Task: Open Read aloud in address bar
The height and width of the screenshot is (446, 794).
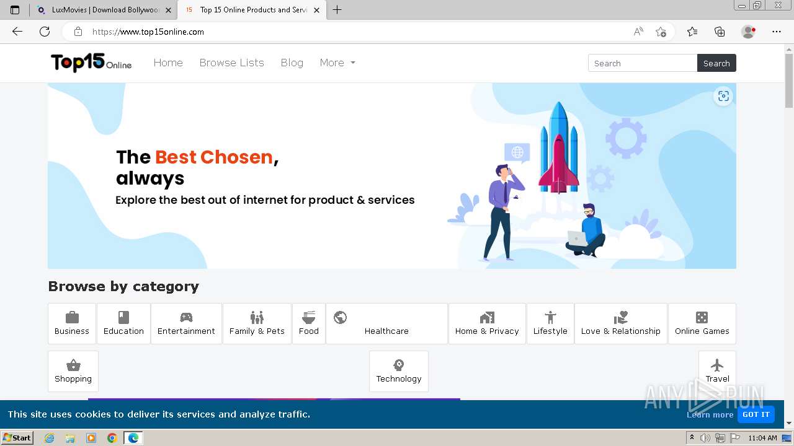Action: click(638, 32)
